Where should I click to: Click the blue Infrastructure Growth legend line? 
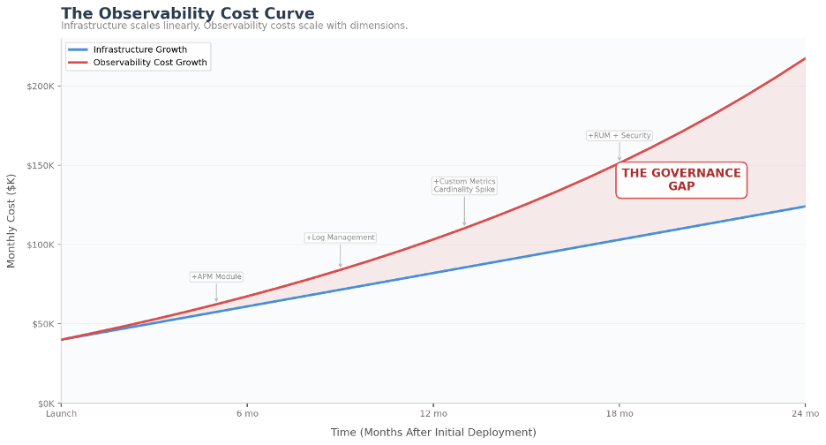[78, 49]
